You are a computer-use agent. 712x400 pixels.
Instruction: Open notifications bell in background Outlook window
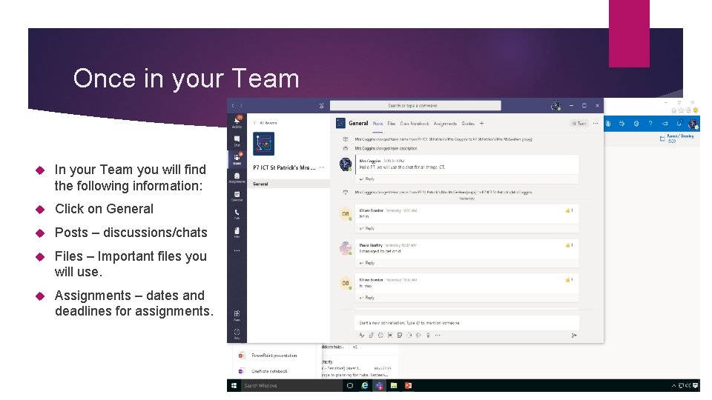[x=679, y=124]
